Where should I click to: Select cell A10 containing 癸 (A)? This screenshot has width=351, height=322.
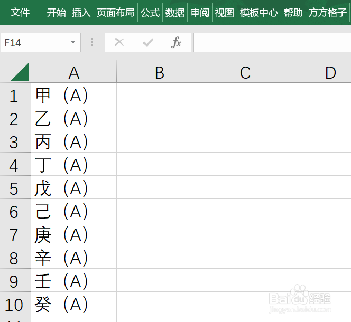click(x=73, y=304)
